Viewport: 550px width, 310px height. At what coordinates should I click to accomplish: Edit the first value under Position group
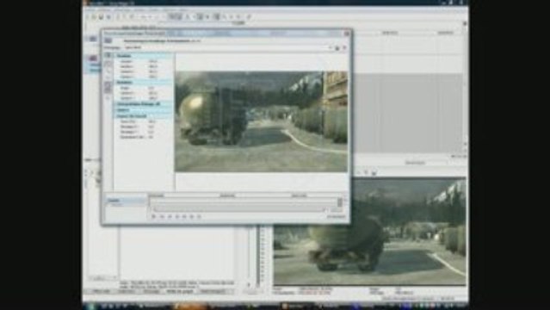(153, 61)
